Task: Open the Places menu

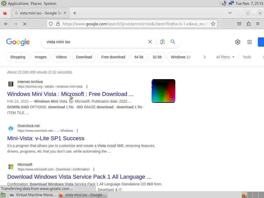Action: pos(36,4)
